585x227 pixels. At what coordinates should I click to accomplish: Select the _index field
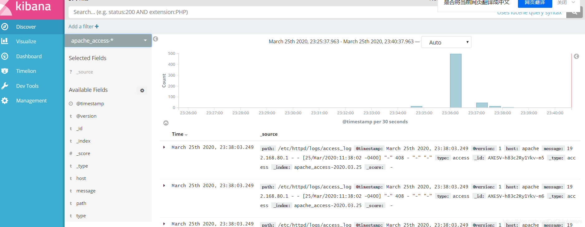(83, 141)
